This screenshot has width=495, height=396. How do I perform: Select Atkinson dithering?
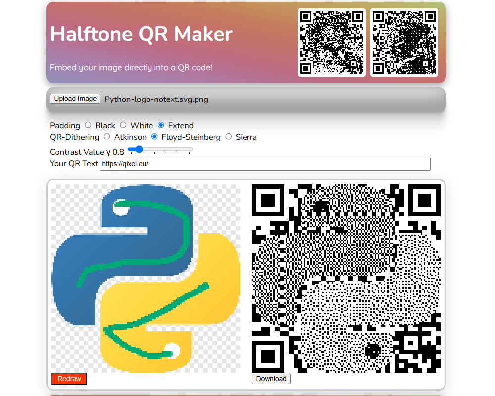107,137
